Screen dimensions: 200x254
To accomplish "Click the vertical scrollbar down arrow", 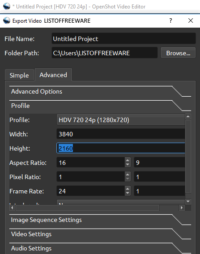I will (188, 201).
